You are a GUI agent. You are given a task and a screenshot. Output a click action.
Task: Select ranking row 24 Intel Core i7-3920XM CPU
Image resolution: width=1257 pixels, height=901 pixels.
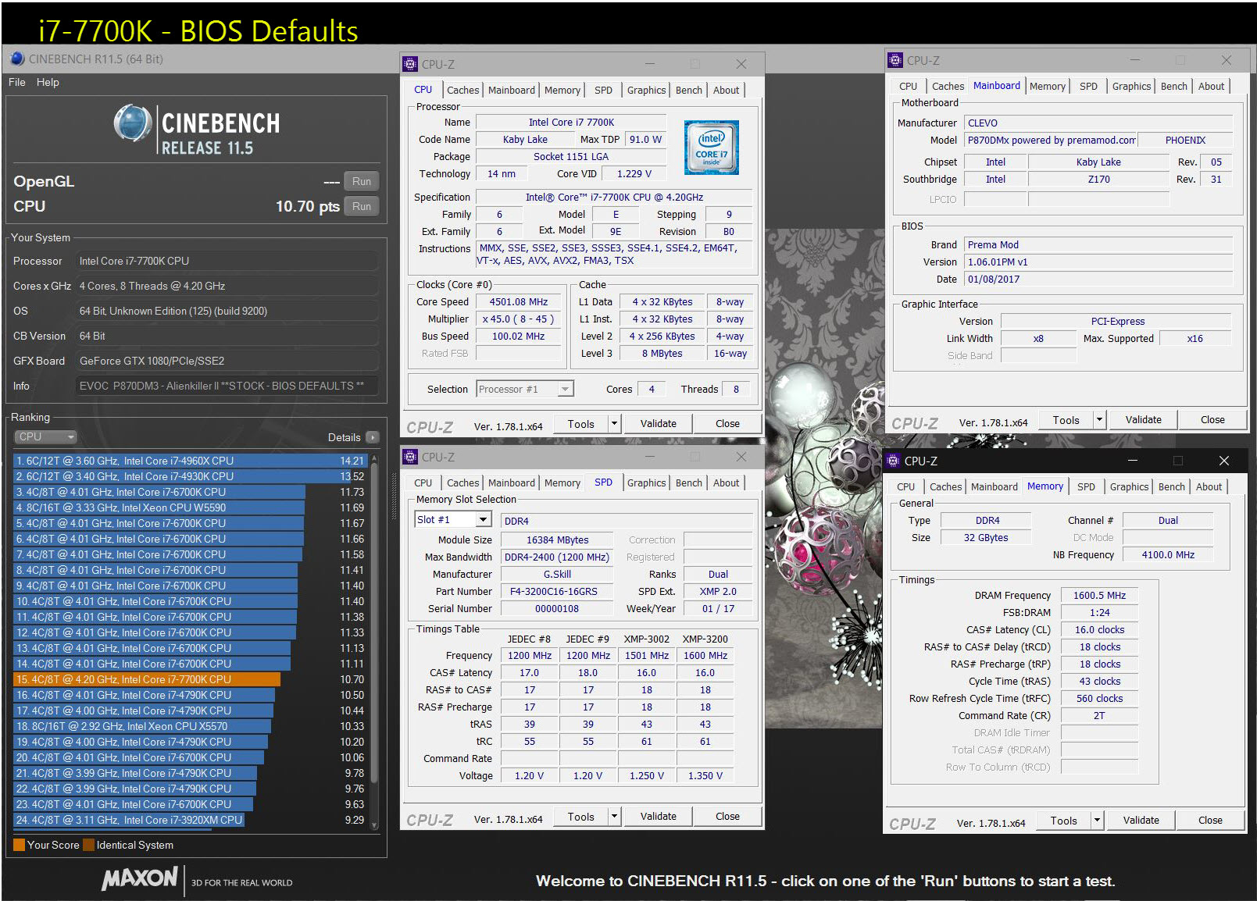(x=191, y=820)
